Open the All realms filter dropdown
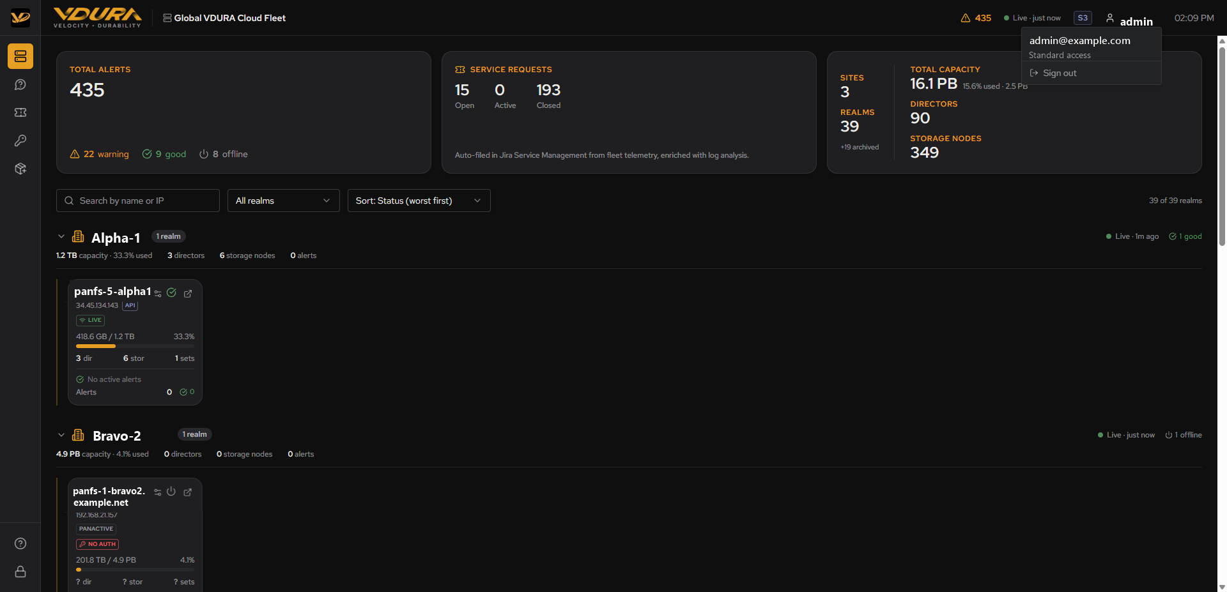1227x592 pixels. pyautogui.click(x=283, y=201)
